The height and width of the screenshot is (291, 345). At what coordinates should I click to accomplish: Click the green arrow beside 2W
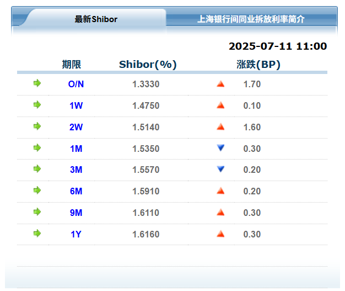37,126
